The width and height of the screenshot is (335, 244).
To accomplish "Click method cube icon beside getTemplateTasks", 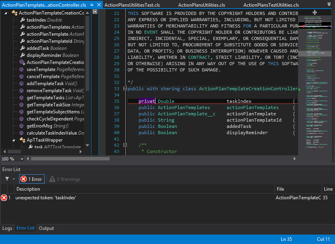I will [x=21, y=98].
